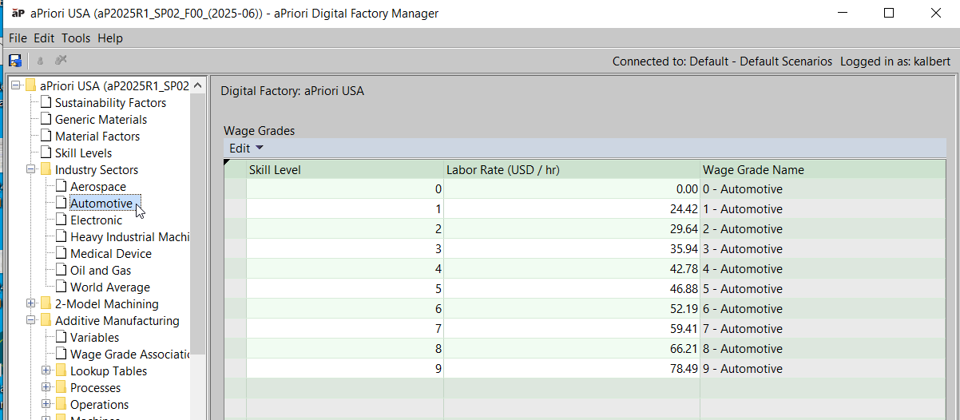Click the 'Logged in as: kalbert' text
The height and width of the screenshot is (420, 960).
coord(895,61)
